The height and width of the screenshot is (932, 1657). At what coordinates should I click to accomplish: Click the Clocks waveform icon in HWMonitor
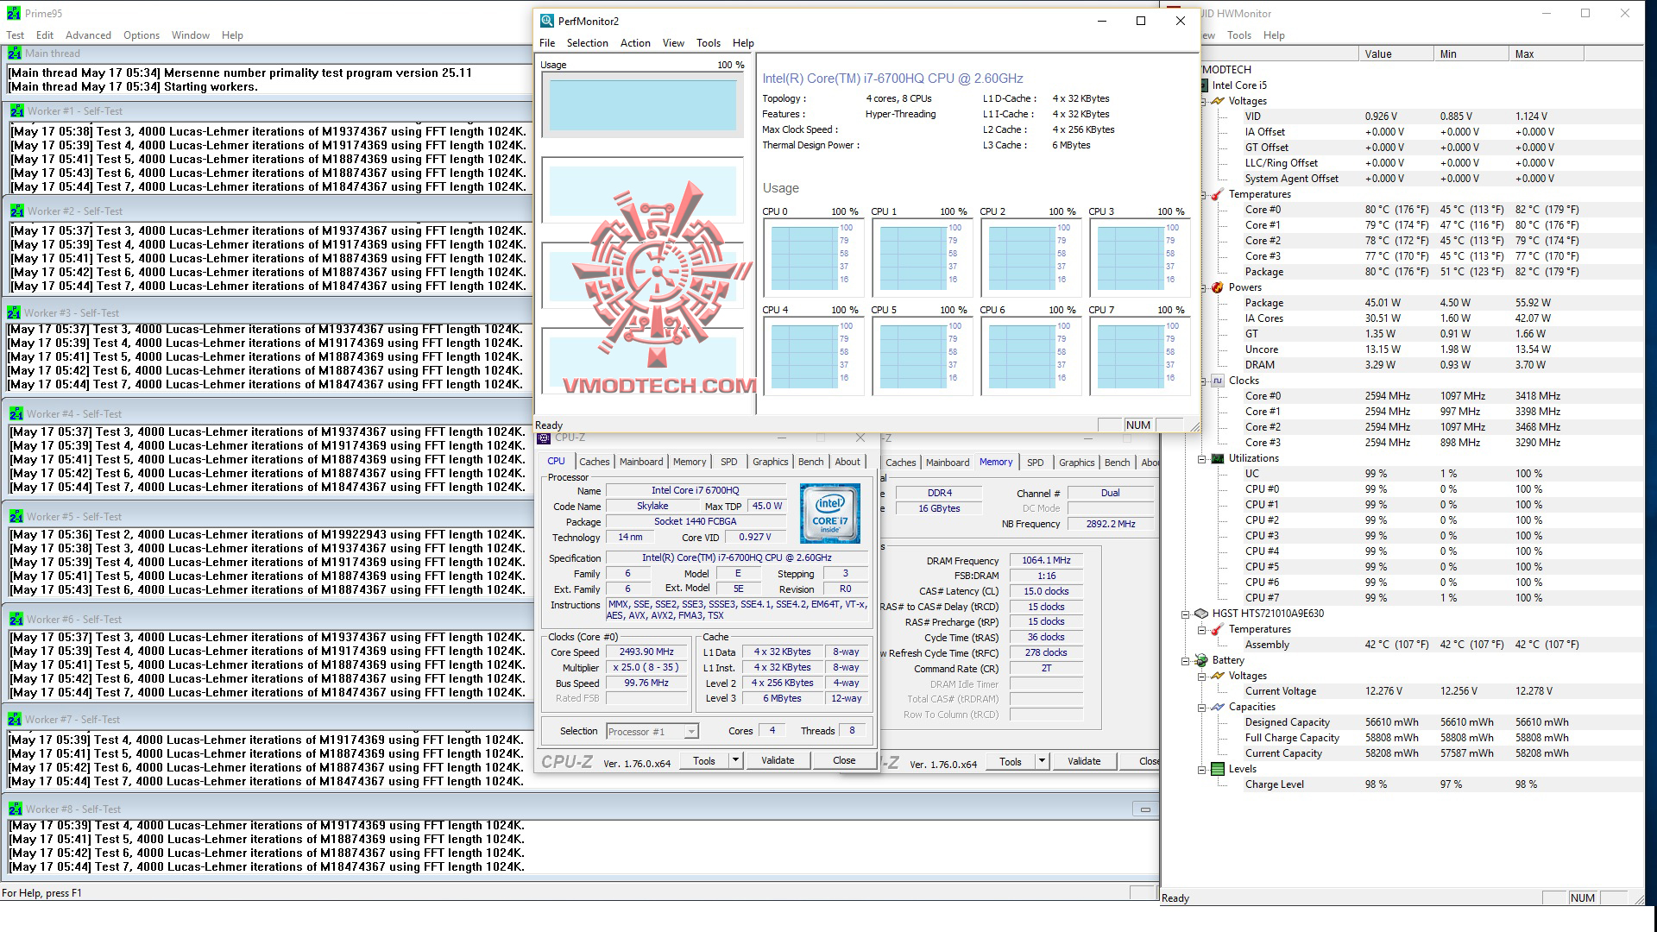pos(1217,381)
